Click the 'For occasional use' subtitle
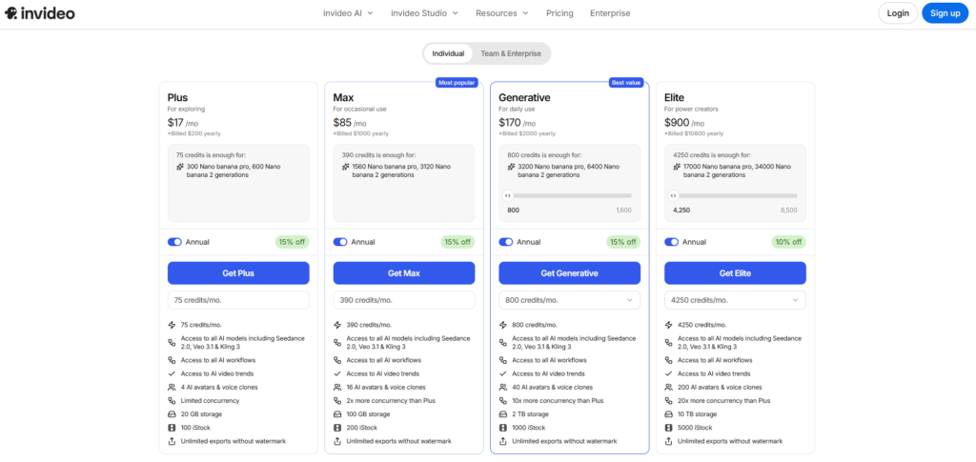 pyautogui.click(x=359, y=109)
